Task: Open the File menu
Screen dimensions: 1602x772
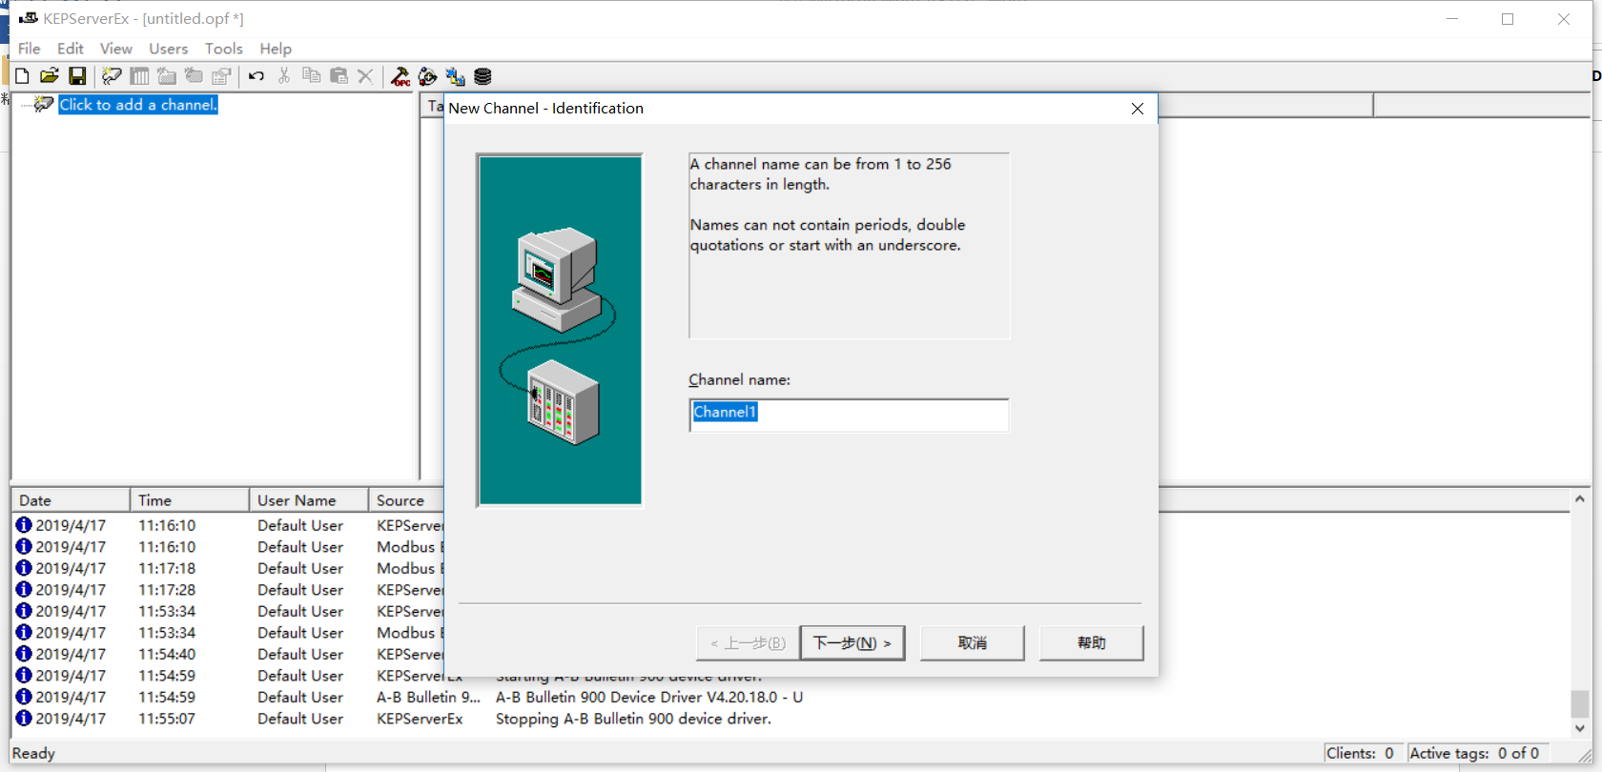Action: click(x=30, y=49)
